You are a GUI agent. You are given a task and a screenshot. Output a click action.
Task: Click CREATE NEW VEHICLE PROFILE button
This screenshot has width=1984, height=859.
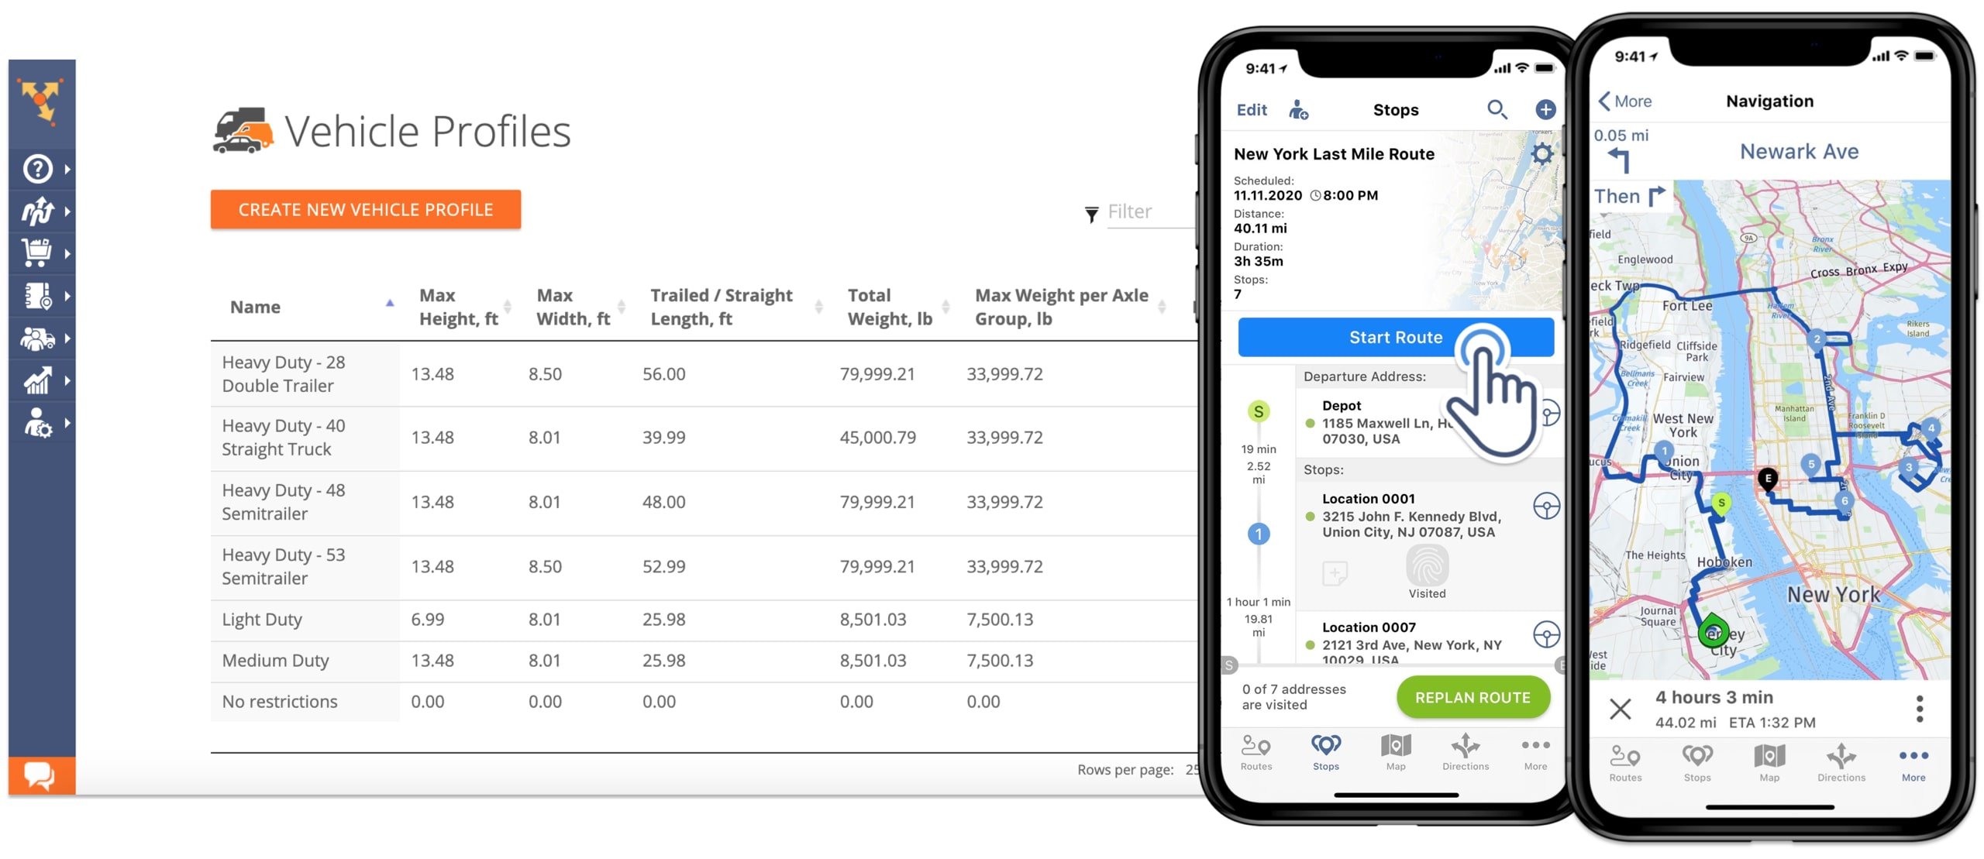click(x=364, y=208)
